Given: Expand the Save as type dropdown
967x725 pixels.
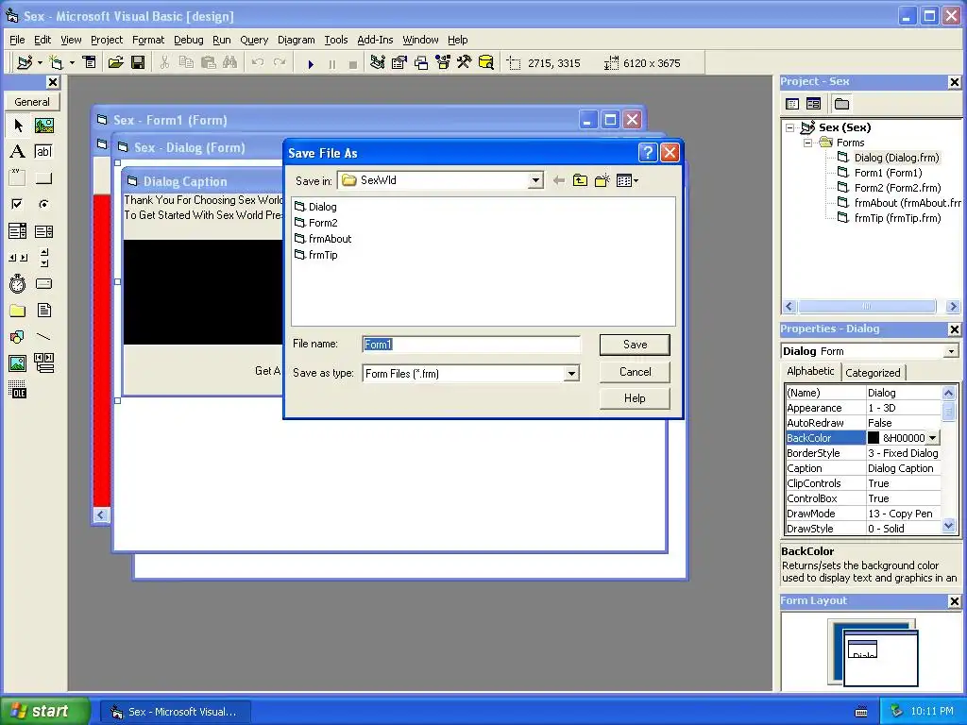Looking at the screenshot, I should point(571,374).
